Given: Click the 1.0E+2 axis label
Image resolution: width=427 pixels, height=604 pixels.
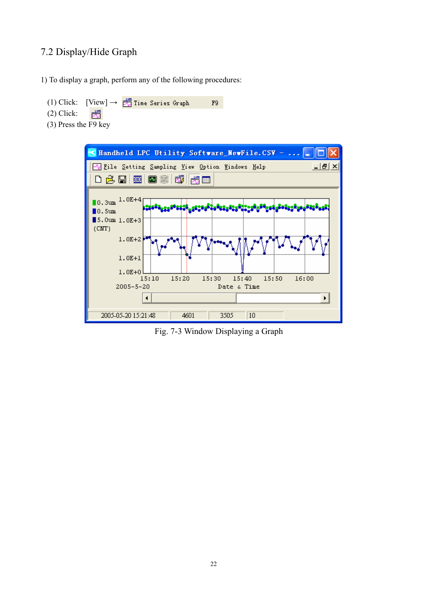Looking at the screenshot, I should click(x=130, y=239).
